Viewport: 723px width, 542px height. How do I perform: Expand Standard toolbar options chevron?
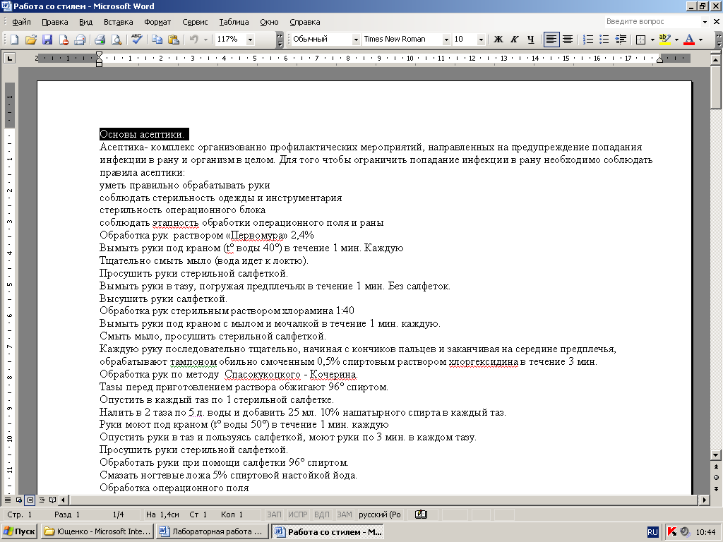coord(280,40)
